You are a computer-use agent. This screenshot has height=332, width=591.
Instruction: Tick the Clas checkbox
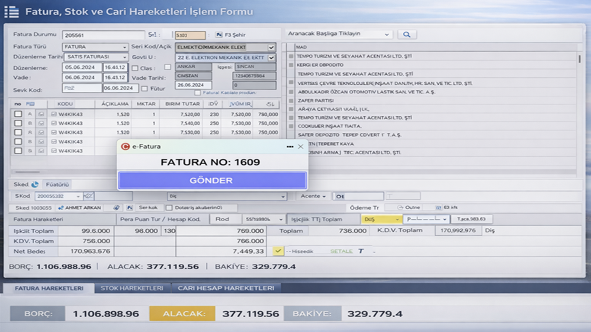point(135,68)
